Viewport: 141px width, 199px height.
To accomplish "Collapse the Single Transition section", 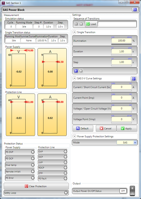I will click(74, 32).
